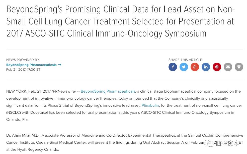Share the article on Facebook

click(173, 67)
